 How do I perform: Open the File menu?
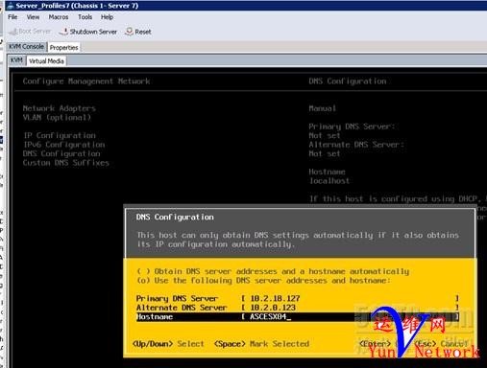pos(12,17)
